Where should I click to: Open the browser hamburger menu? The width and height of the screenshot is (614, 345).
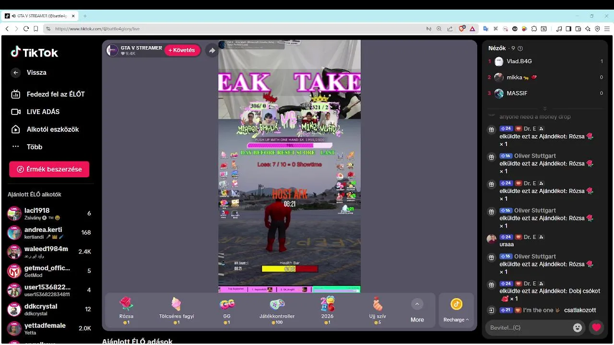pos(607,29)
